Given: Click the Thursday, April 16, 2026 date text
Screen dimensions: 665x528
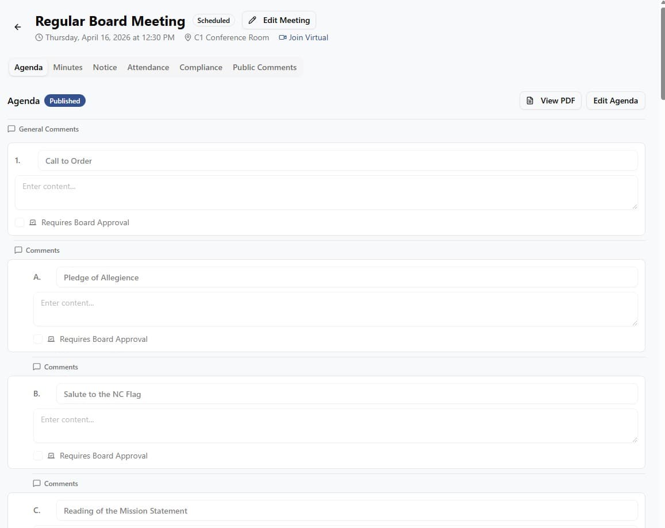Looking at the screenshot, I should (x=110, y=37).
